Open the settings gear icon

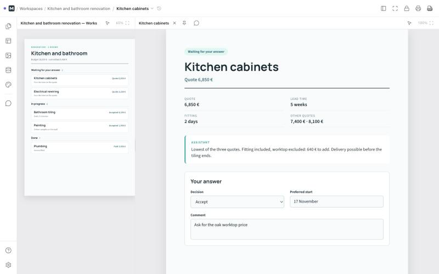click(8, 265)
